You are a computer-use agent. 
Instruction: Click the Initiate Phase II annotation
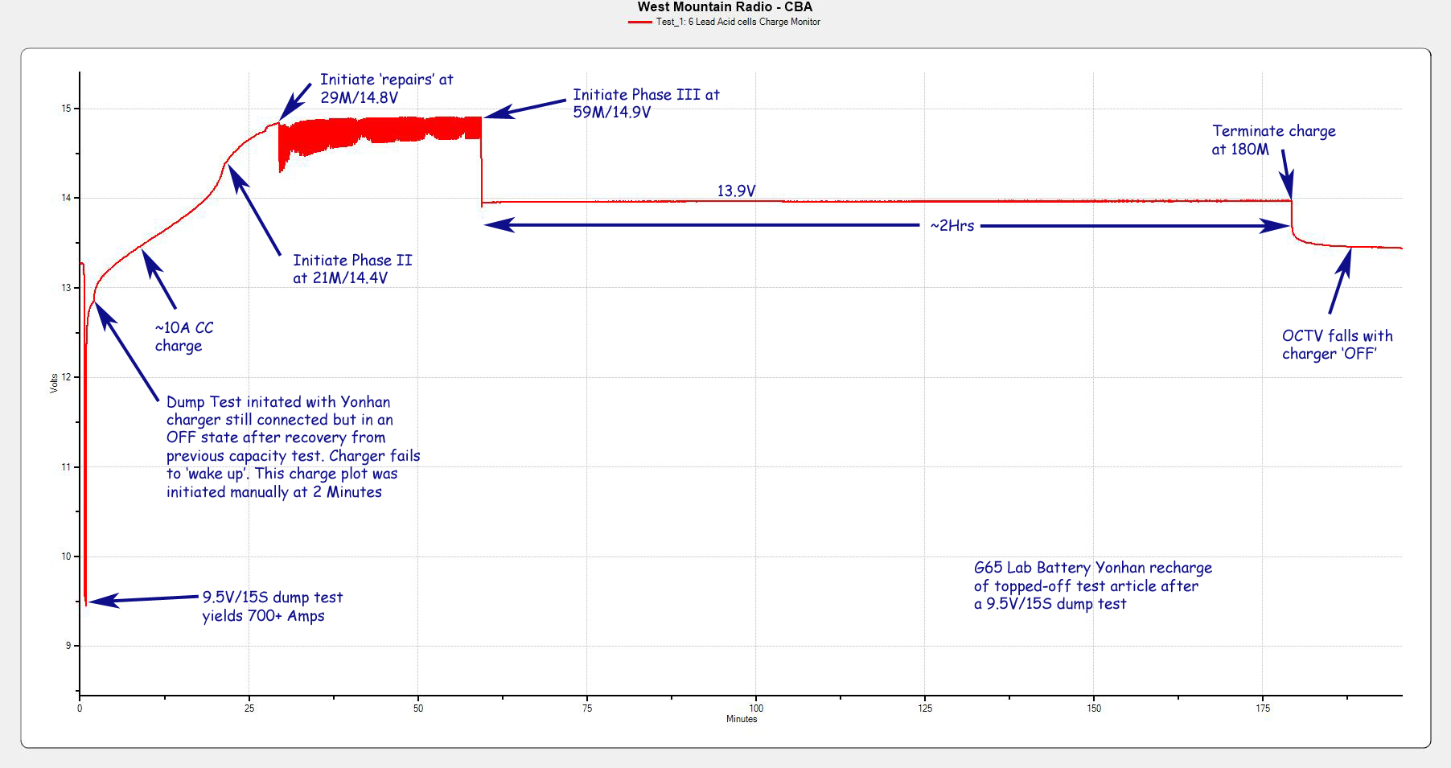[x=351, y=269]
